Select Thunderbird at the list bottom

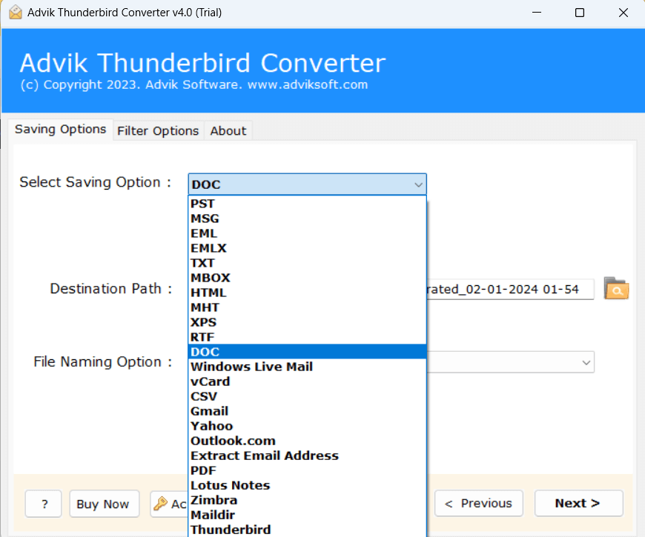pyautogui.click(x=307, y=529)
